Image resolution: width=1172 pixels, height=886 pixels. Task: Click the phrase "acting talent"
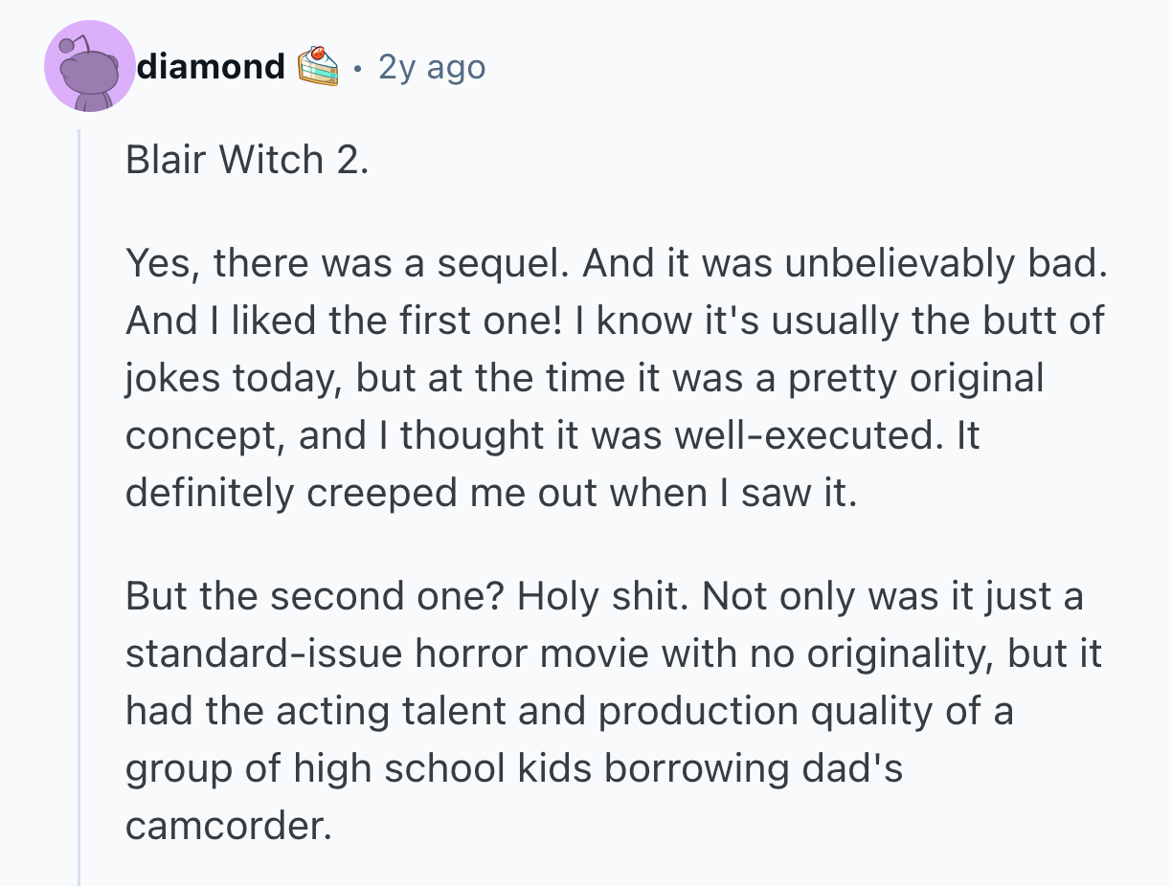coord(347,712)
